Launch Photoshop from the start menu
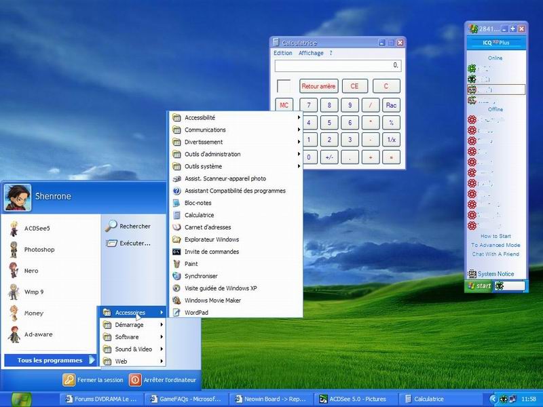The image size is (543, 407). 39,250
